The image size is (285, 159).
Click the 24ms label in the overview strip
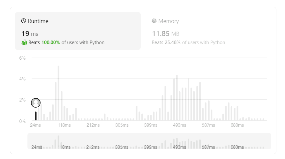click(x=37, y=147)
